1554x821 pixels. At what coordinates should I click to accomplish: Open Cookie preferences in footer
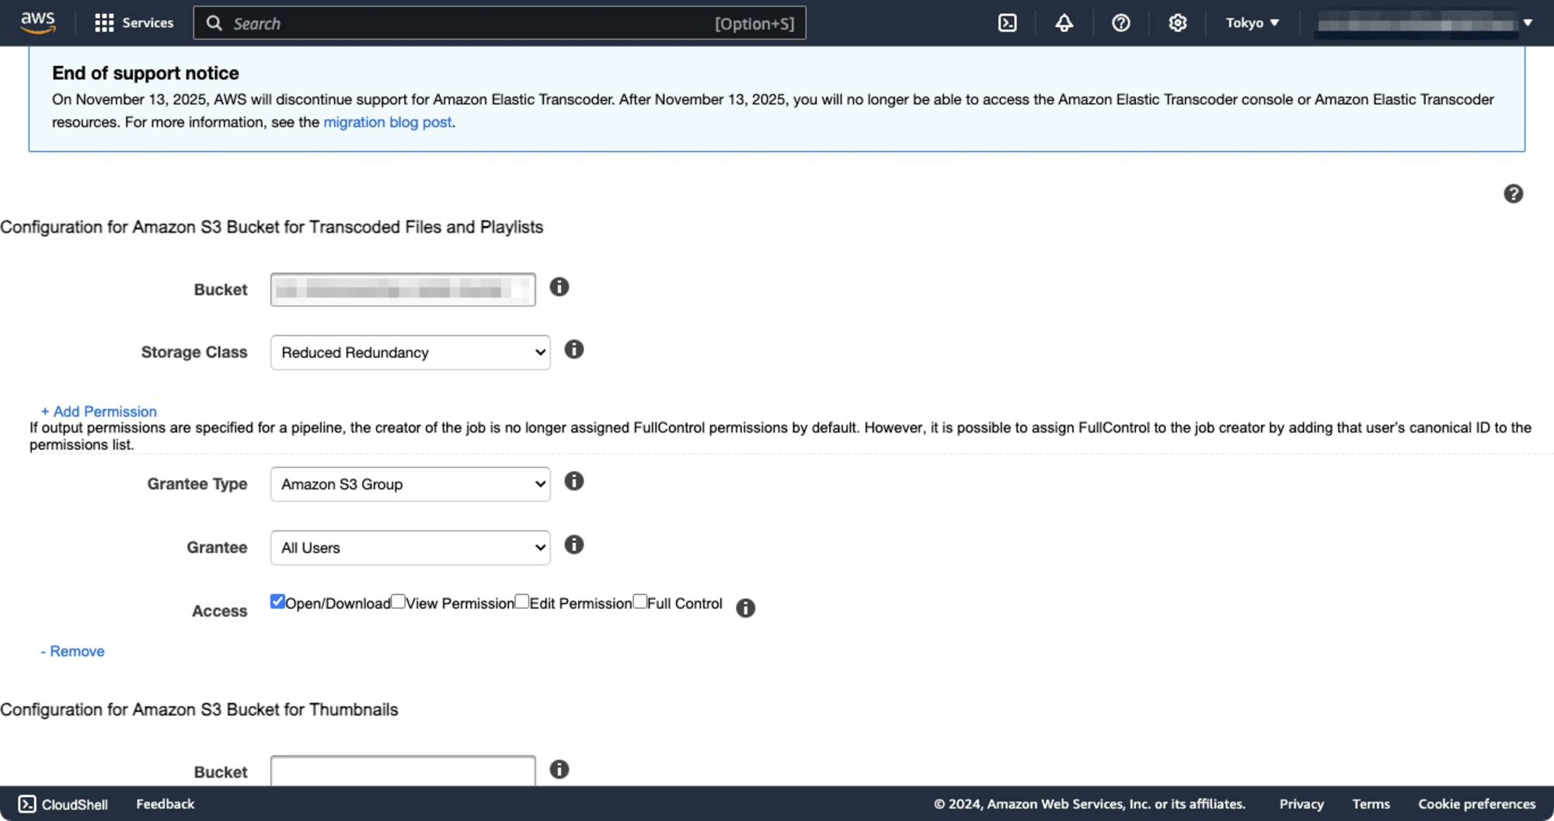click(1476, 804)
